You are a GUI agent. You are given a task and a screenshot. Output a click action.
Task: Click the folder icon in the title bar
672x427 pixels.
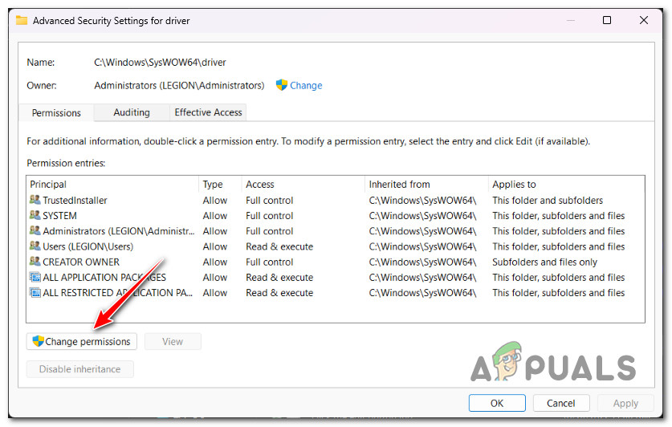tap(22, 20)
